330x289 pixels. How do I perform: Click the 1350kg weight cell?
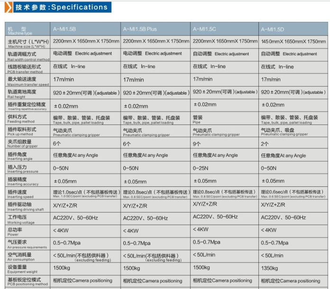[293, 269]
